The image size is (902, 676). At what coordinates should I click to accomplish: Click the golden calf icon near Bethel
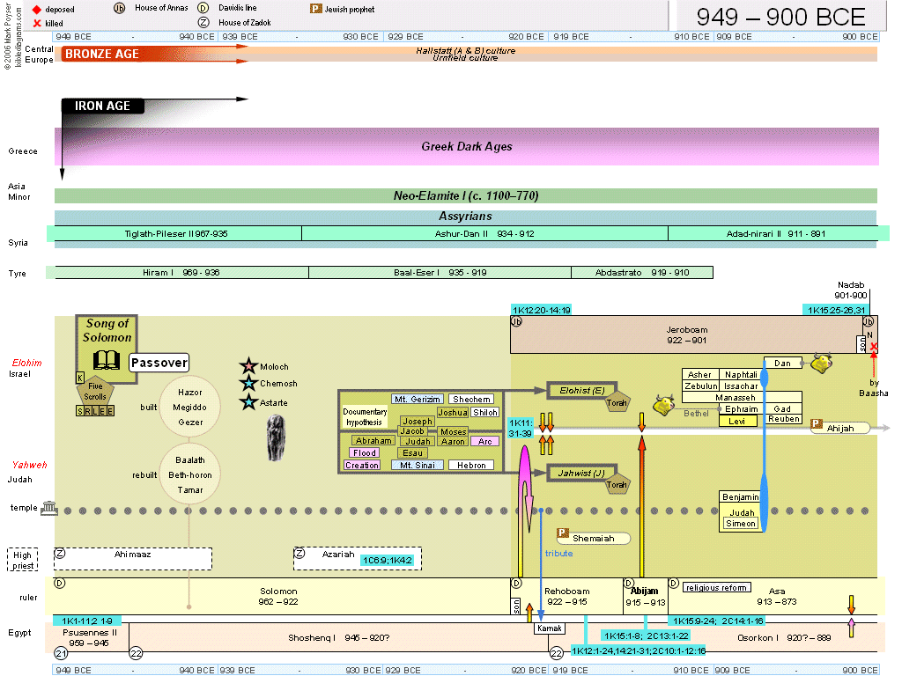[x=663, y=405]
